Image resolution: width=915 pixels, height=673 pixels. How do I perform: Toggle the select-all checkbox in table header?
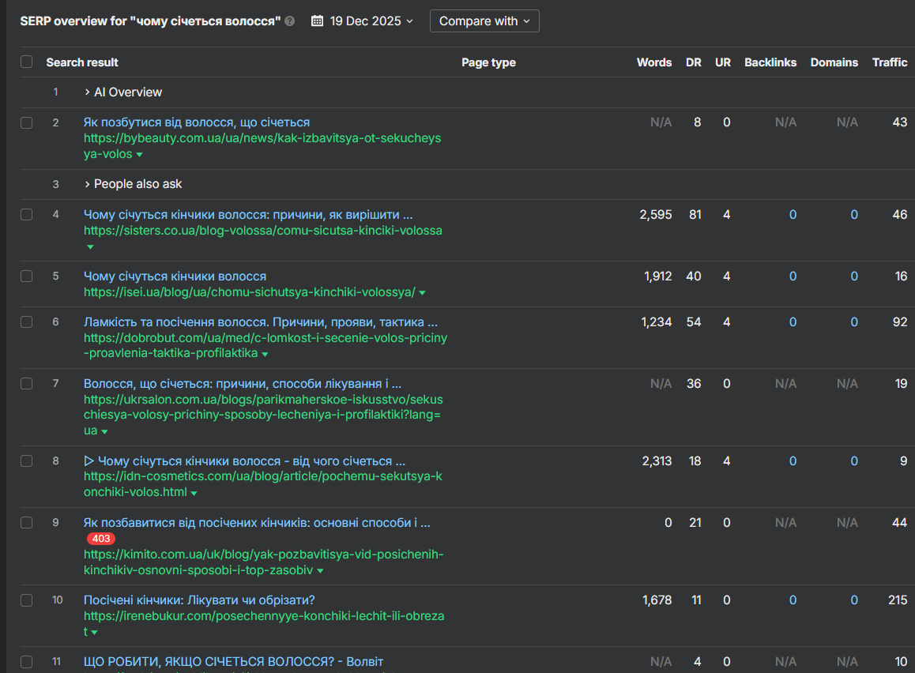pyautogui.click(x=27, y=62)
